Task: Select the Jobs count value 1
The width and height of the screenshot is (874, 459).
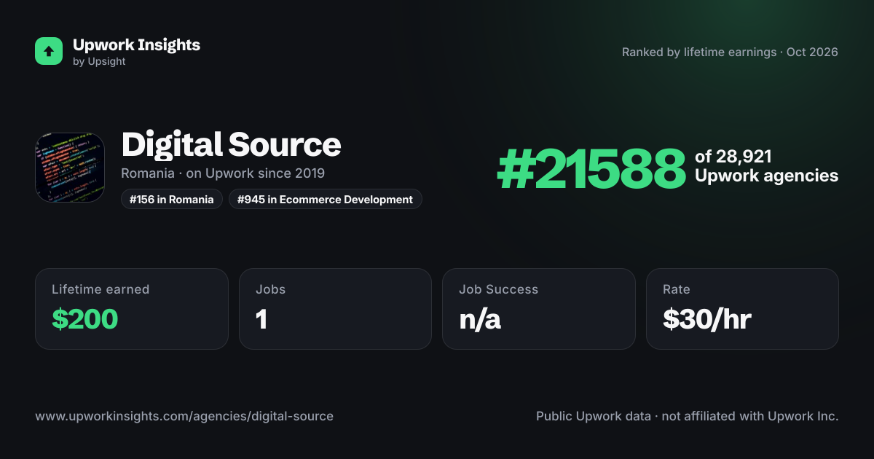Action: (x=261, y=319)
